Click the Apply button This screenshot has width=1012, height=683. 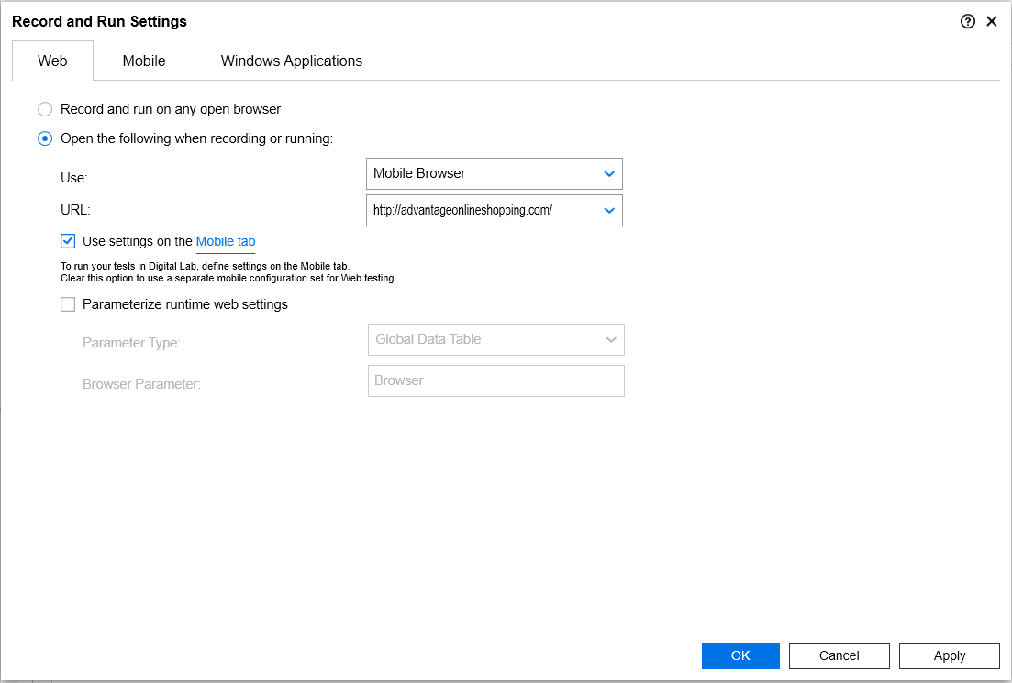(949, 655)
